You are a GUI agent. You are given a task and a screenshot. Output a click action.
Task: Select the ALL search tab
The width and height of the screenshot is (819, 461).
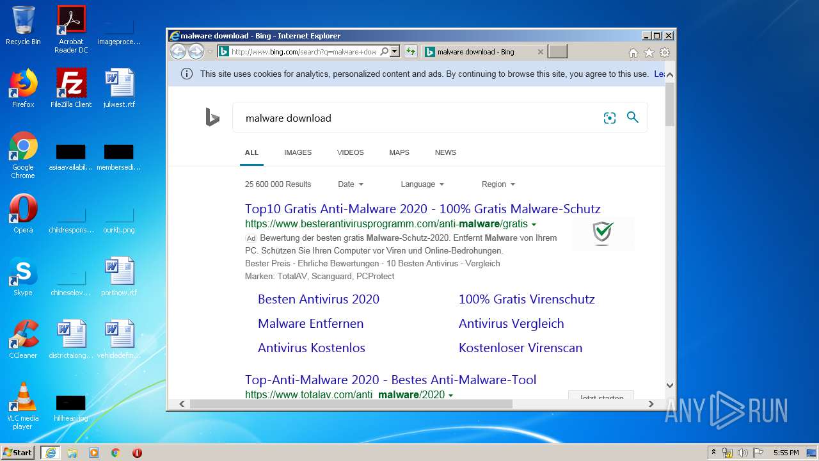(251, 152)
